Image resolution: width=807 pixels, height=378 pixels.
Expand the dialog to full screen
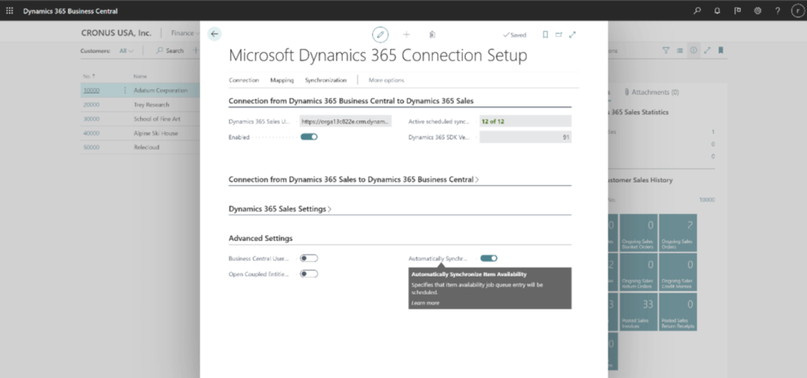pyautogui.click(x=572, y=35)
